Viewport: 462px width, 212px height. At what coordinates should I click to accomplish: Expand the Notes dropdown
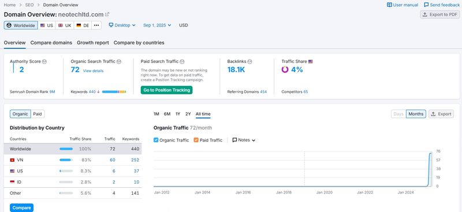[244, 140]
